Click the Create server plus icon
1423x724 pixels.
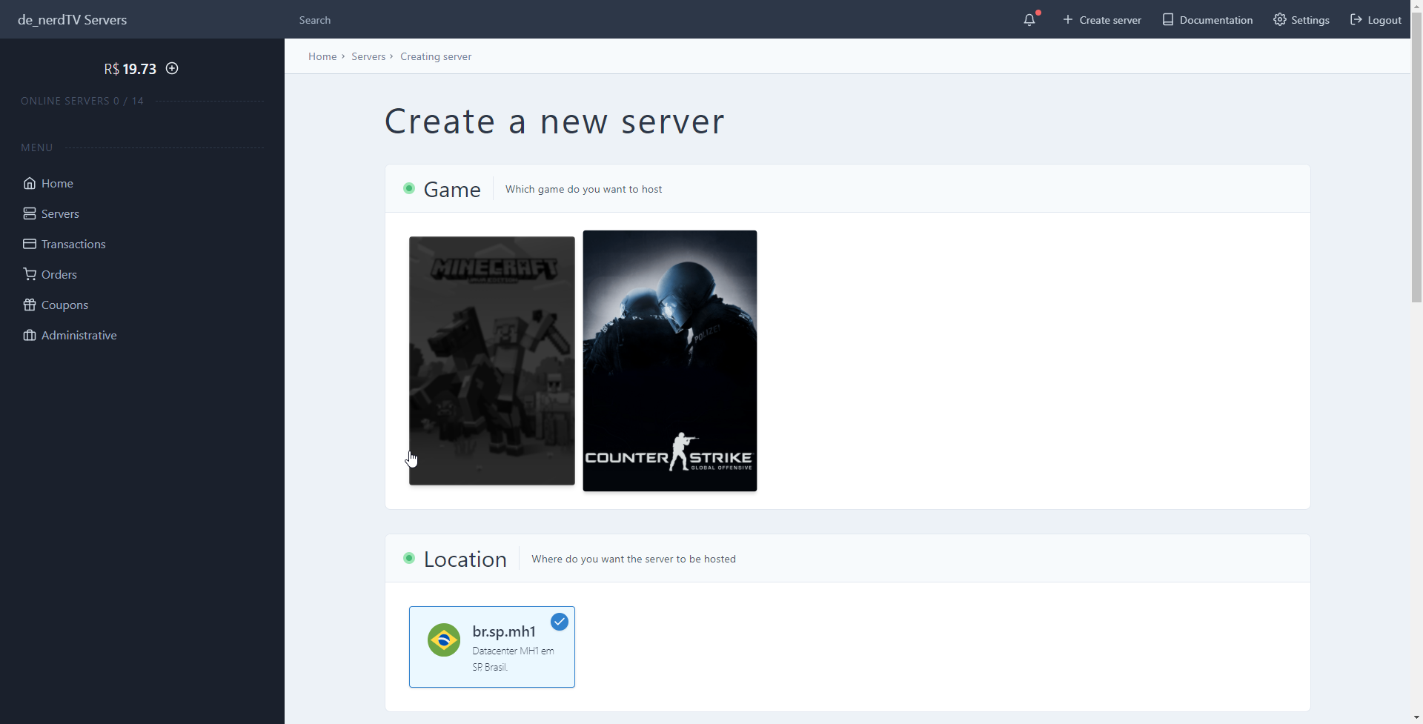pos(1068,19)
